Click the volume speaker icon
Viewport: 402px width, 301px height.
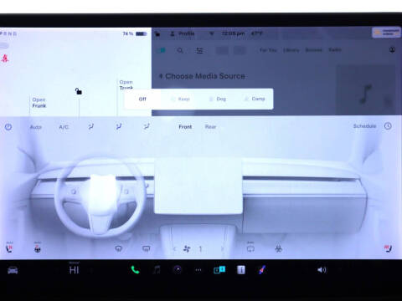click(322, 270)
